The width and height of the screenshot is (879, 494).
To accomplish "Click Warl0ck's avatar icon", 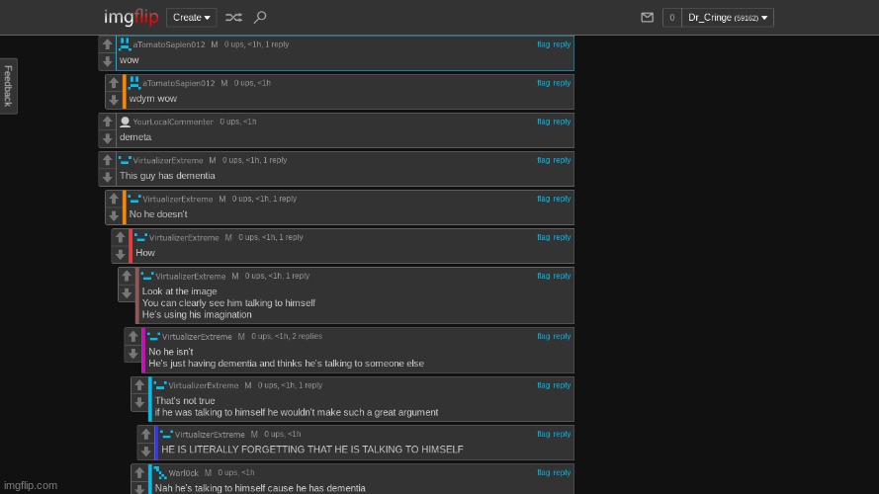I will [x=160, y=472].
